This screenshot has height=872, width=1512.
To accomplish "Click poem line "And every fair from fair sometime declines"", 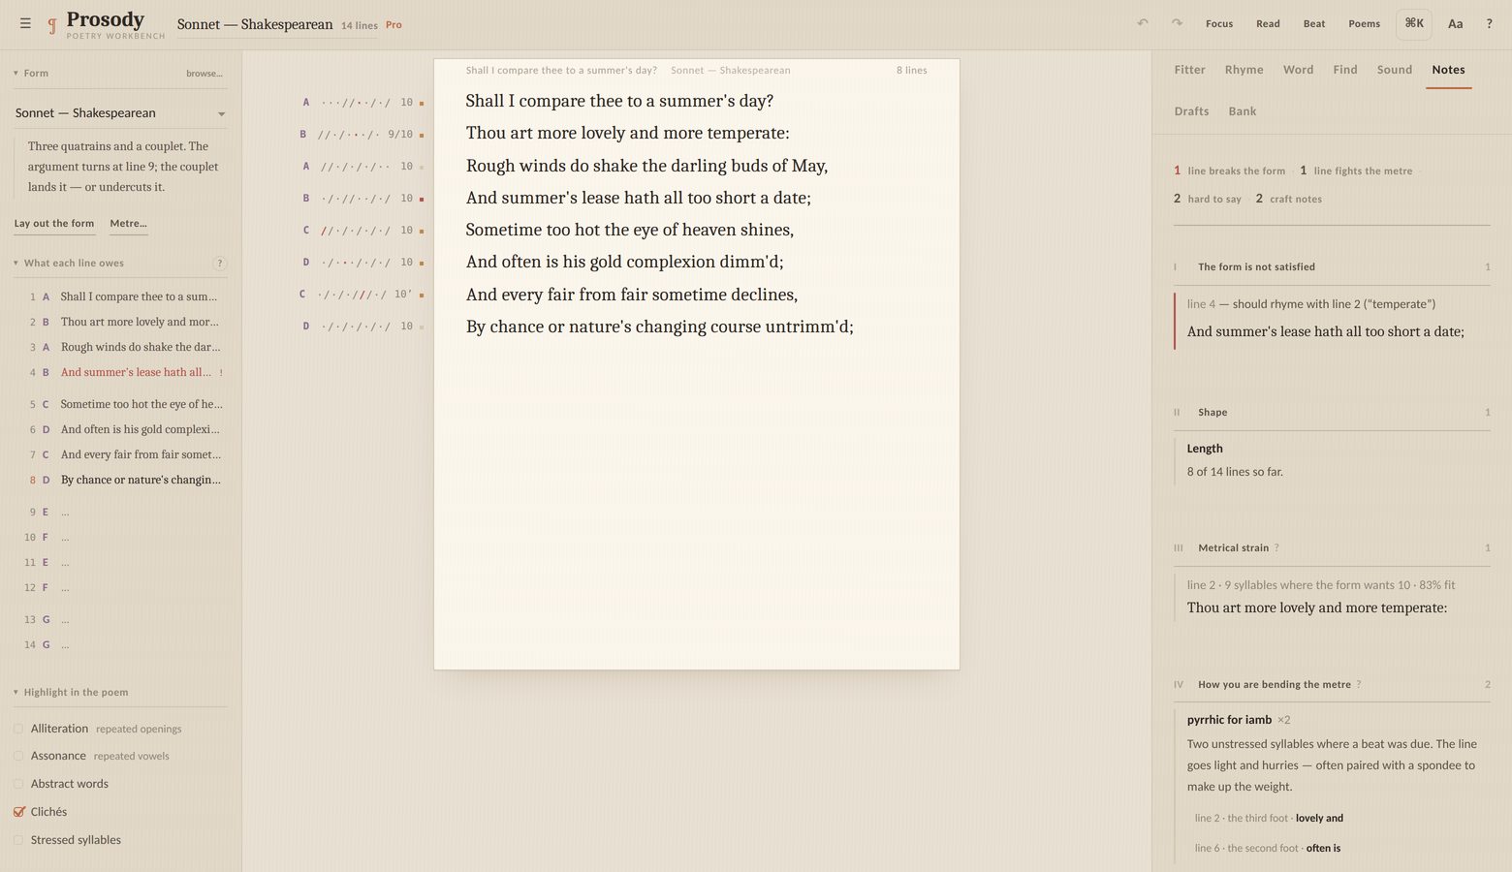I will [632, 295].
